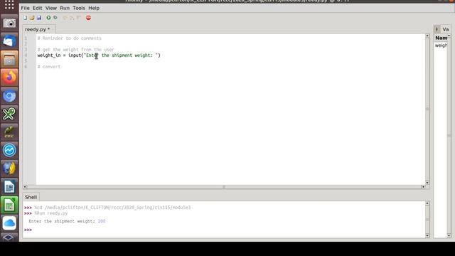Click the Step over debug icon

(65, 18)
